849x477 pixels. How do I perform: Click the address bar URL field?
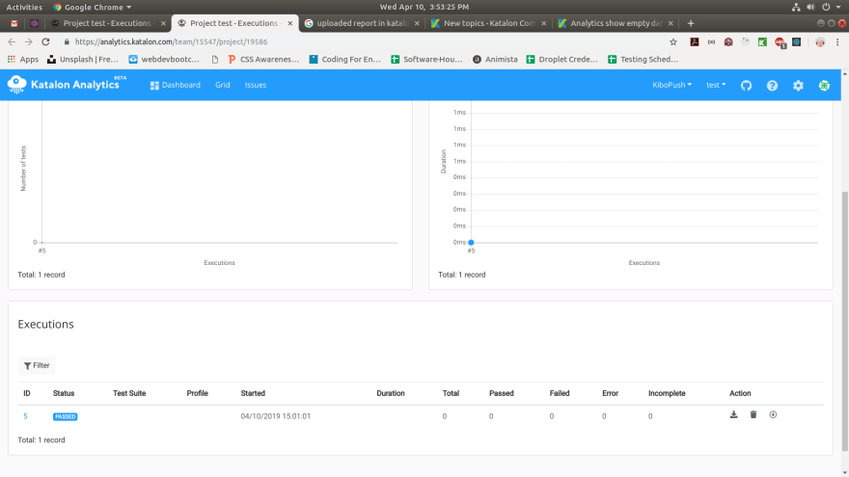click(x=363, y=41)
